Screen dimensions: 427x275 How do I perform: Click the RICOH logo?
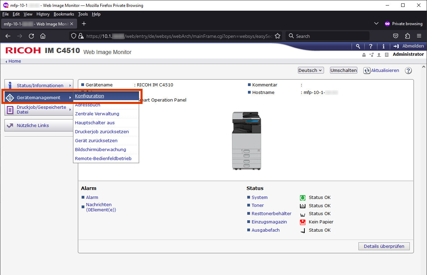coord(23,51)
